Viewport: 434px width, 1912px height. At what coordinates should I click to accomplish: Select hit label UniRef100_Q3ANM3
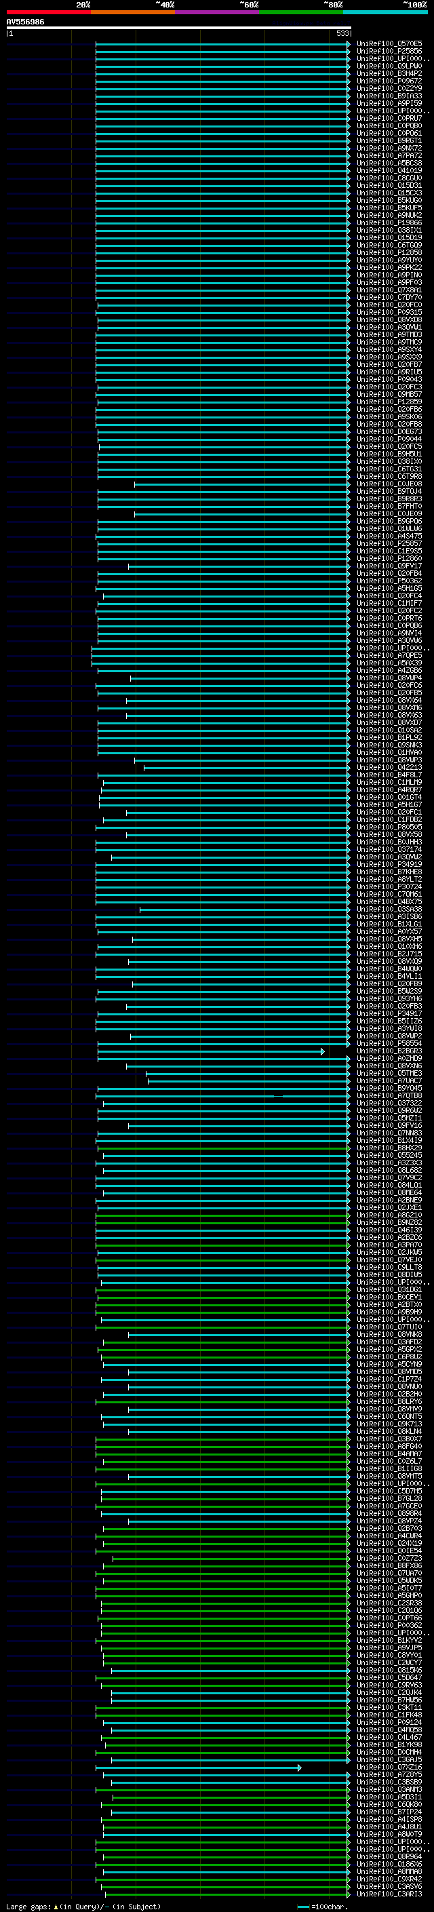389,1789
